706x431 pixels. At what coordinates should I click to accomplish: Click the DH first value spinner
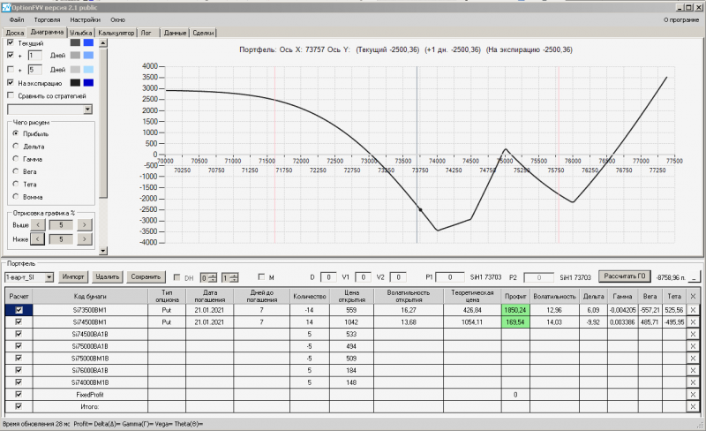[x=208, y=277]
